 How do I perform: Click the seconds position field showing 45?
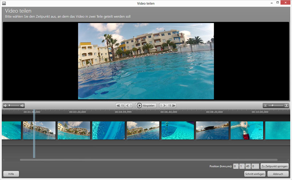[x=249, y=166]
